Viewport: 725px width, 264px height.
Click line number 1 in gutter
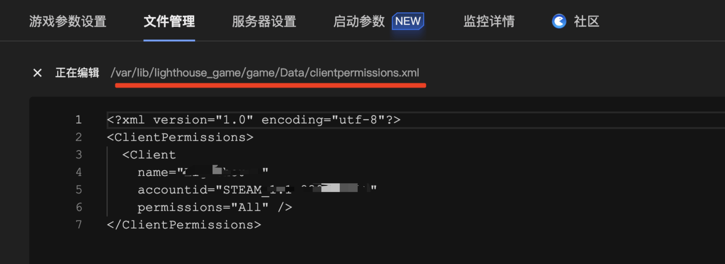[x=78, y=120]
